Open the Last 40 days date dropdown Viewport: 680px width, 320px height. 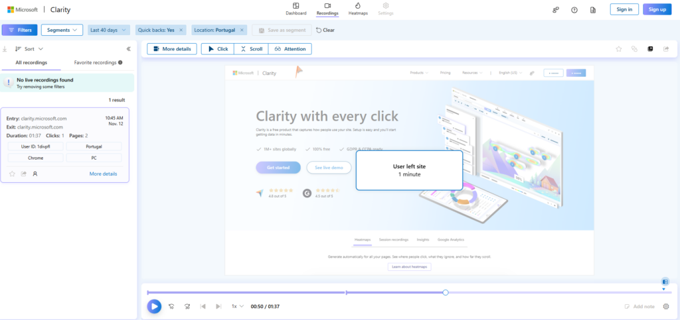pos(109,30)
